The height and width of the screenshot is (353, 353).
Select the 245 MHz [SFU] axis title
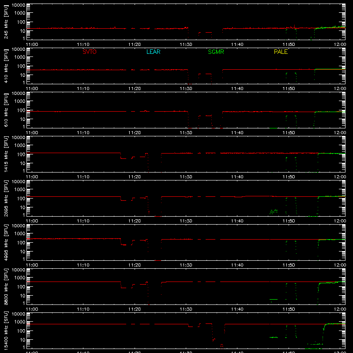tap(6, 22)
